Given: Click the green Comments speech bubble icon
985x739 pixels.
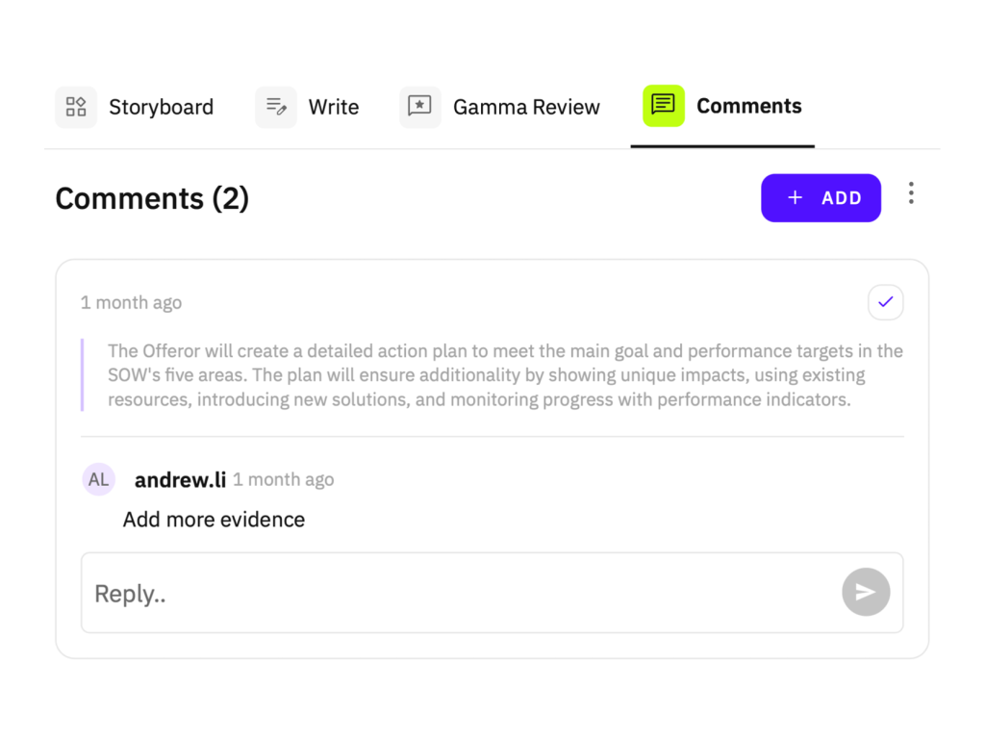Looking at the screenshot, I should (663, 106).
